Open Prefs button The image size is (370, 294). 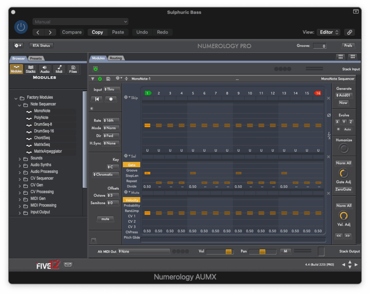coord(348,46)
